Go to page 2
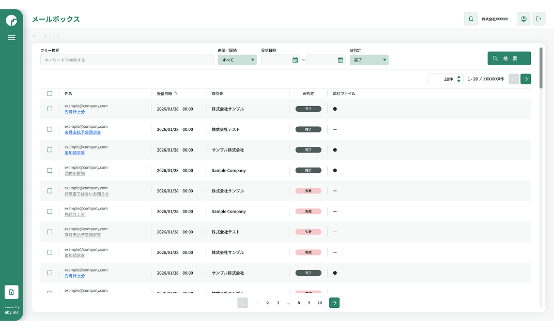 click(268, 303)
